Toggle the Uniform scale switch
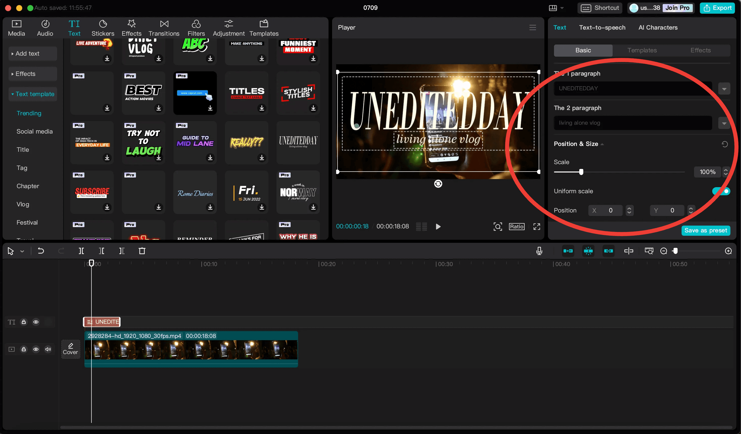 pyautogui.click(x=721, y=191)
